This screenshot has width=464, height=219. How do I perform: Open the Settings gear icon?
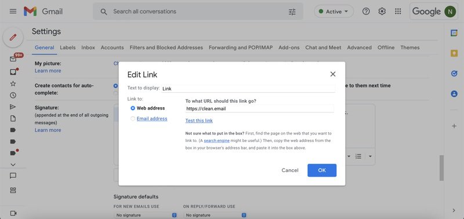(382, 12)
